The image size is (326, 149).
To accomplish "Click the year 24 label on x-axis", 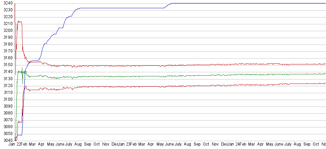I will pyautogui.click(x=237, y=145).
